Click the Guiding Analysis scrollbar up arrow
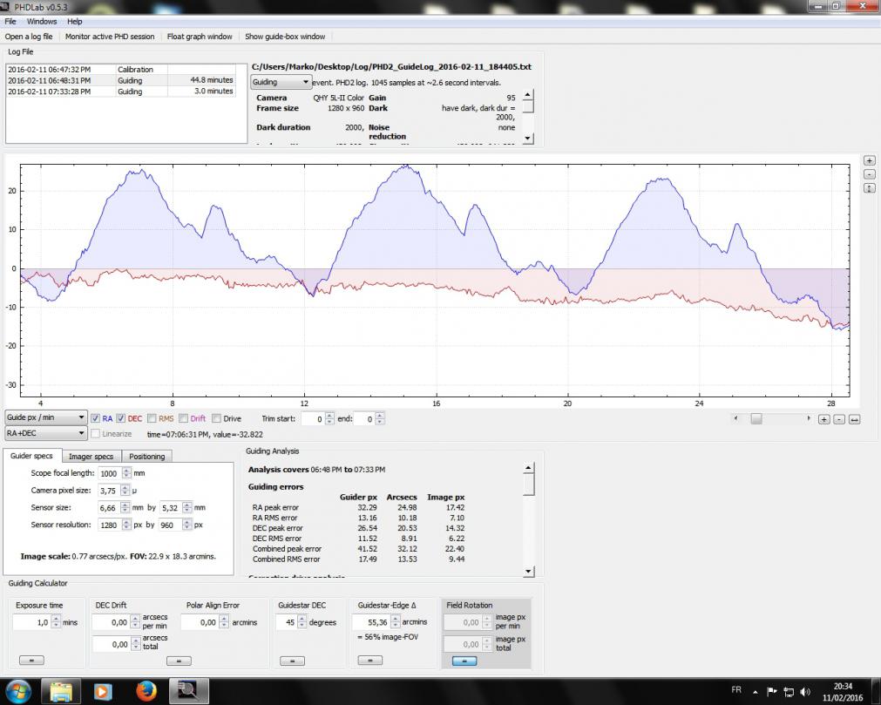 pyautogui.click(x=528, y=467)
